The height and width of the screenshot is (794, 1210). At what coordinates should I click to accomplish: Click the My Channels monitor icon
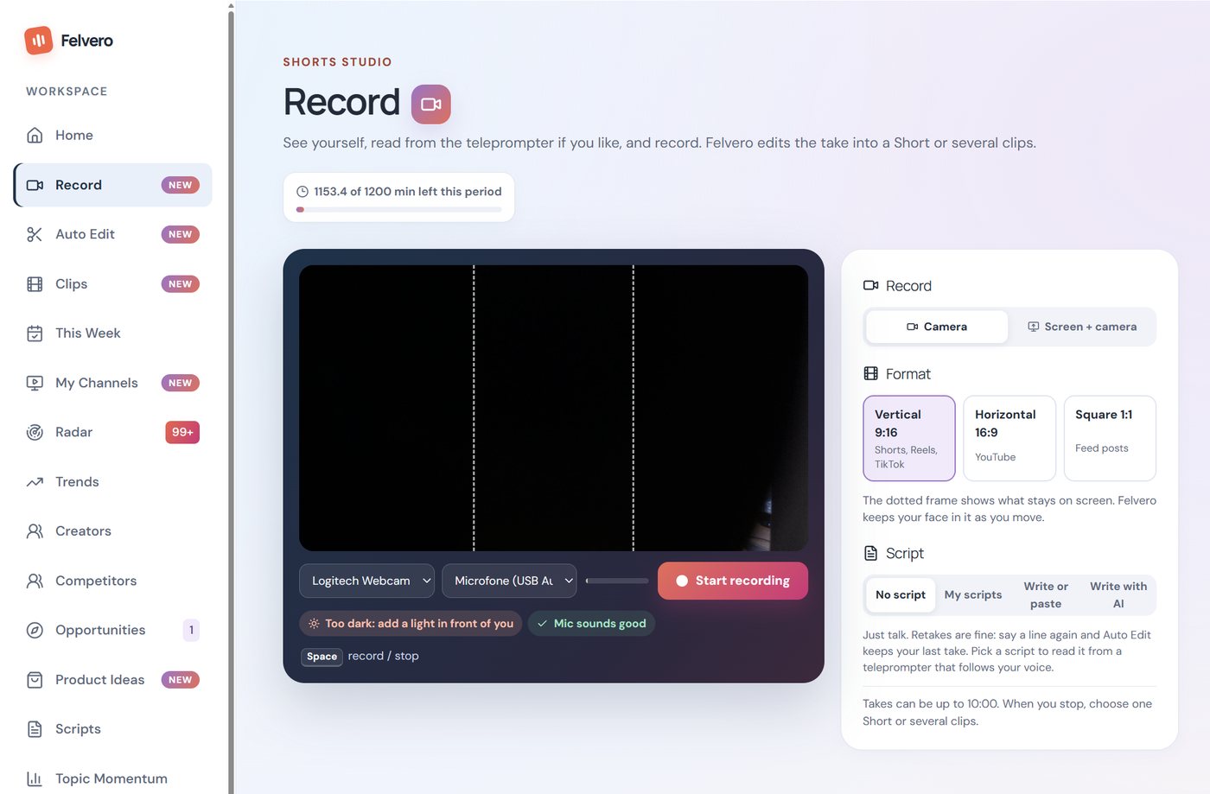35,383
